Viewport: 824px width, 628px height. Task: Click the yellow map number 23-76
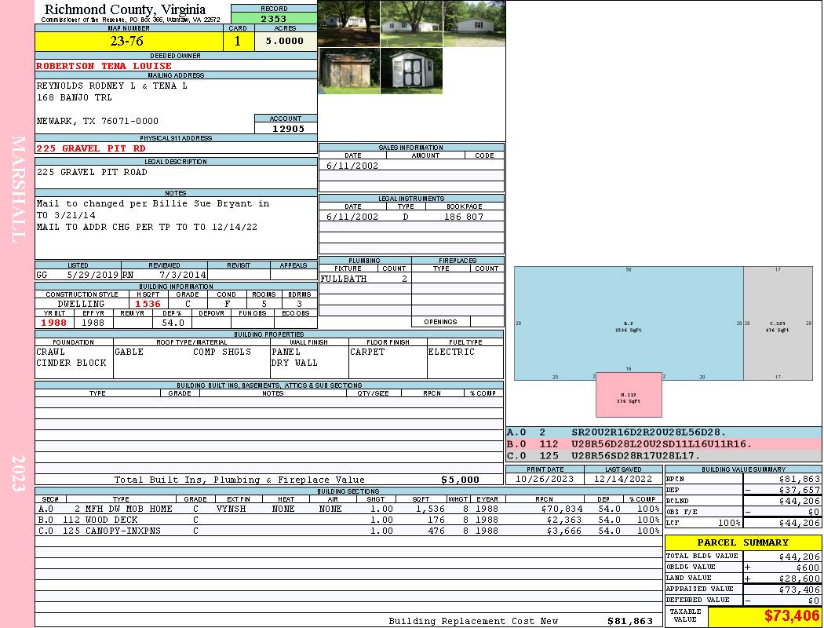tap(126, 42)
